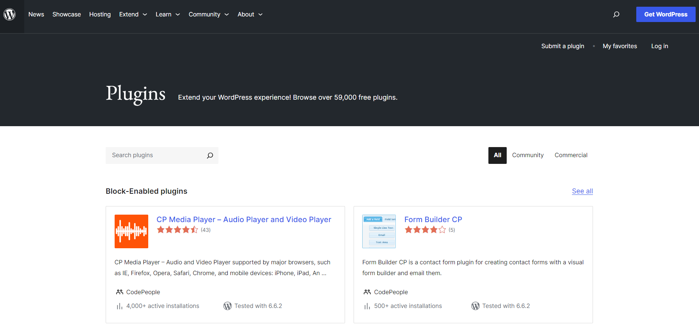
Task: Click installations bar icon next to 4,000+
Action: pos(119,306)
